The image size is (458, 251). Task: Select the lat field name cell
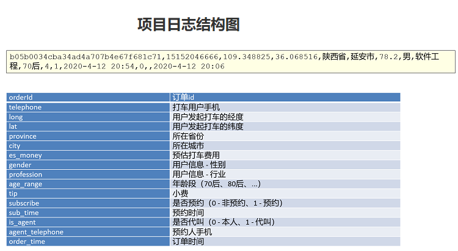(x=88, y=126)
